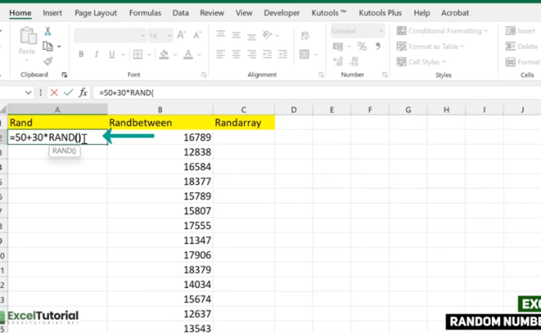Viewport: 541px width, 333px height.
Task: Click the Borders icon
Action: 137,54
